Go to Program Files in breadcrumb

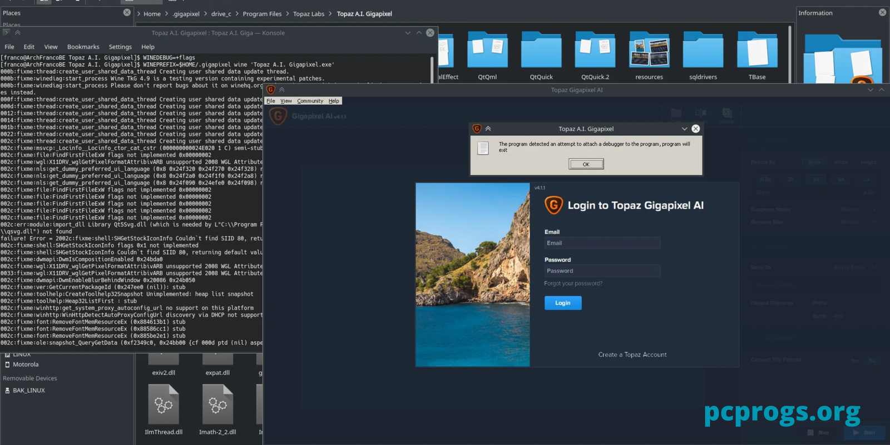point(262,14)
